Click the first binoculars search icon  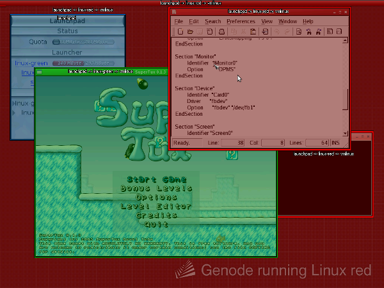click(308, 31)
